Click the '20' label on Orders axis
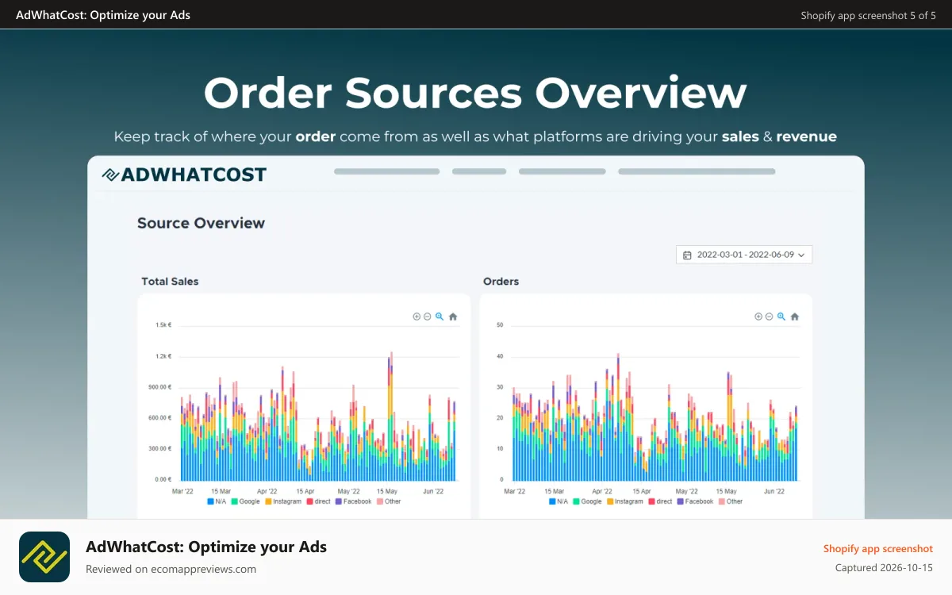Viewport: 952px width, 595px height. pyautogui.click(x=500, y=418)
